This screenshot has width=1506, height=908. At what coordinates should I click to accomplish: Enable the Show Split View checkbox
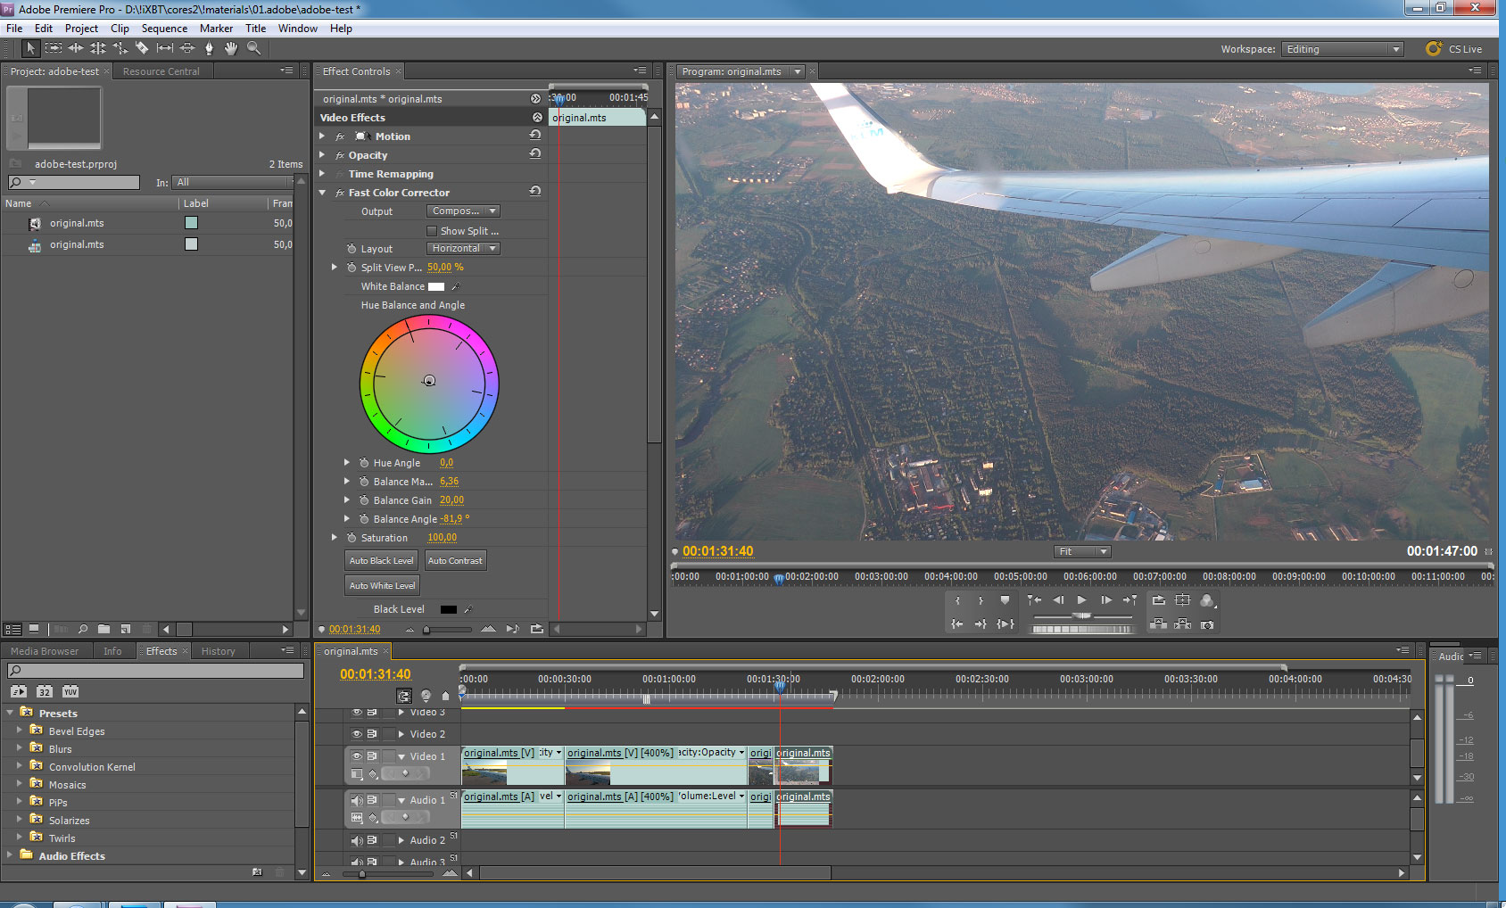[x=433, y=231]
